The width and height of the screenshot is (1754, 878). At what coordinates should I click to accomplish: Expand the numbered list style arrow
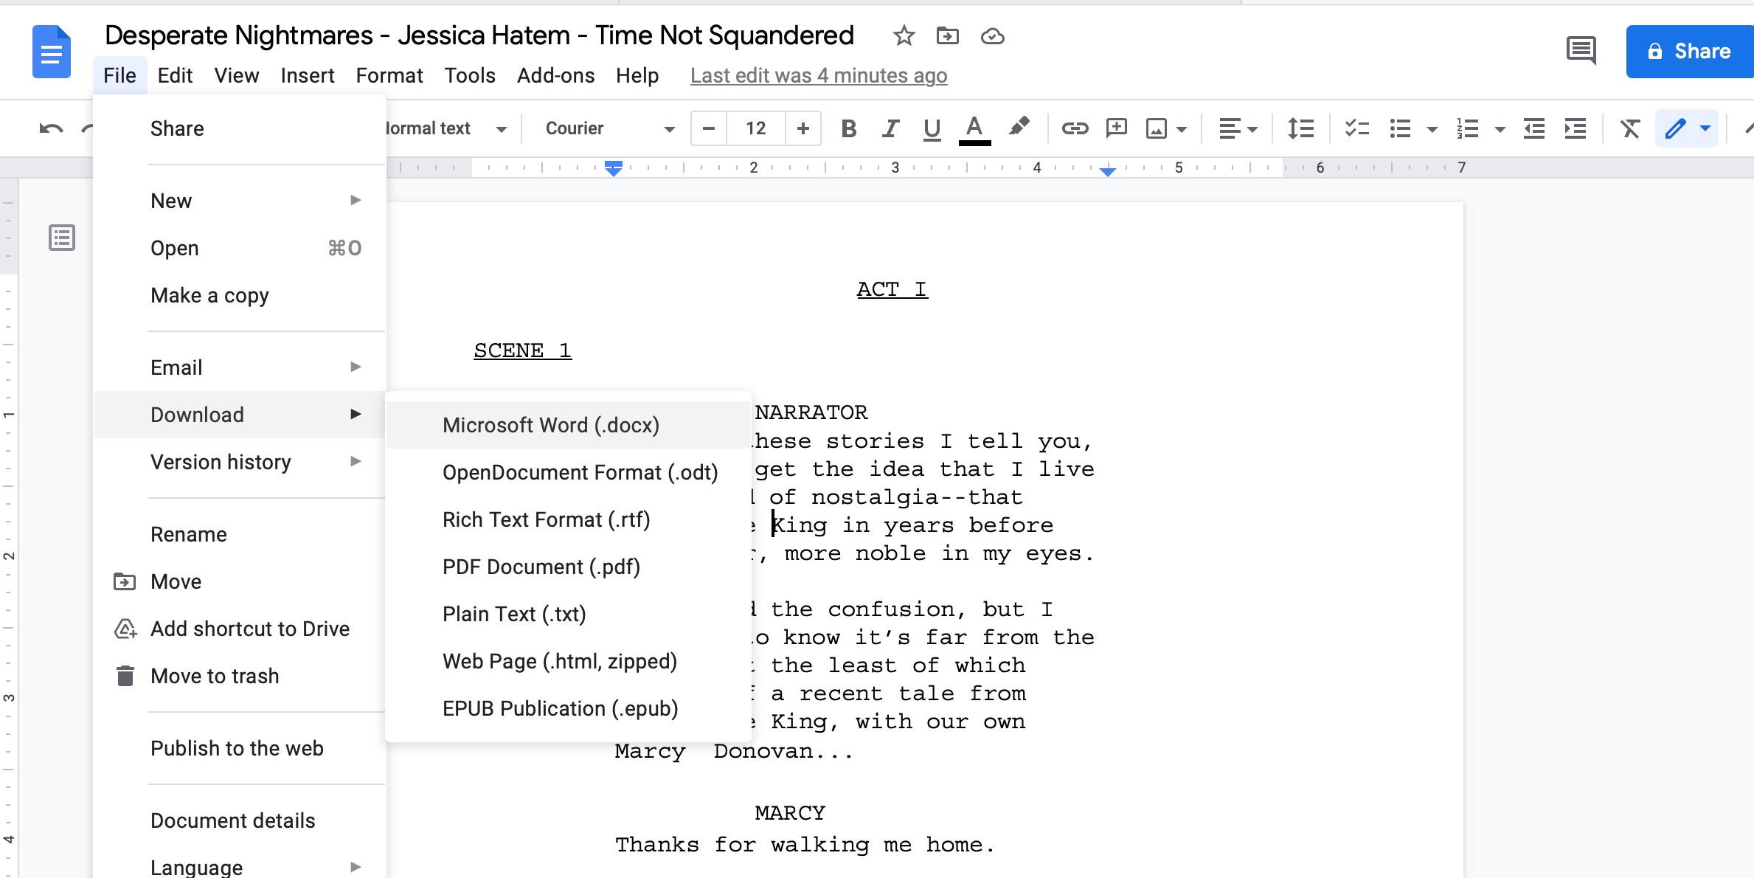pos(1500,130)
